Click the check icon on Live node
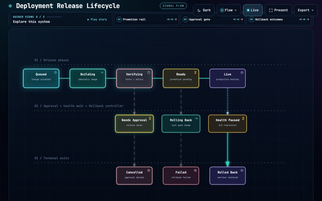This screenshot has width=322, height=201. pyautogui.click(x=242, y=73)
